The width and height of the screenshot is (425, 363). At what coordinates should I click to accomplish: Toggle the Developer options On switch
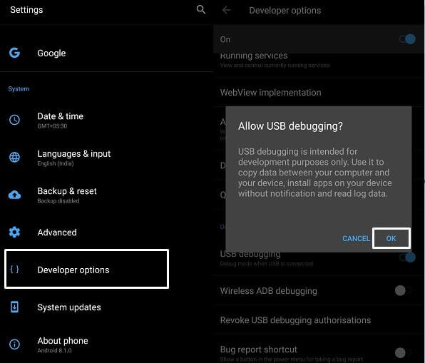coord(408,39)
